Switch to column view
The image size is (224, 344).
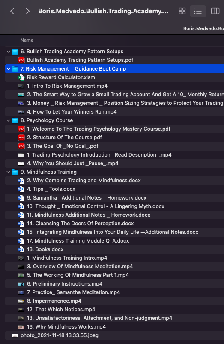pyautogui.click(x=215, y=11)
